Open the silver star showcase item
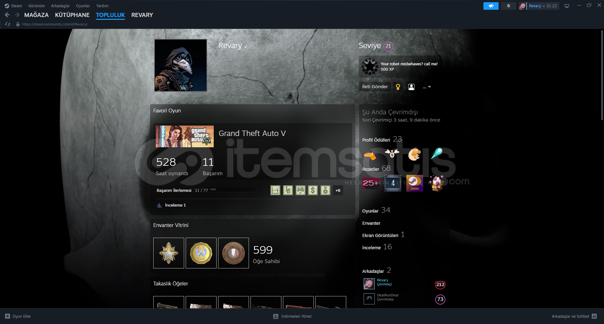 tap(169, 253)
